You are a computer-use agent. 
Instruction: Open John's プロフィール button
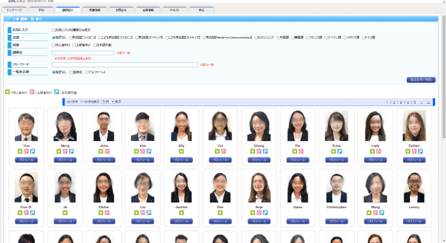104,160
